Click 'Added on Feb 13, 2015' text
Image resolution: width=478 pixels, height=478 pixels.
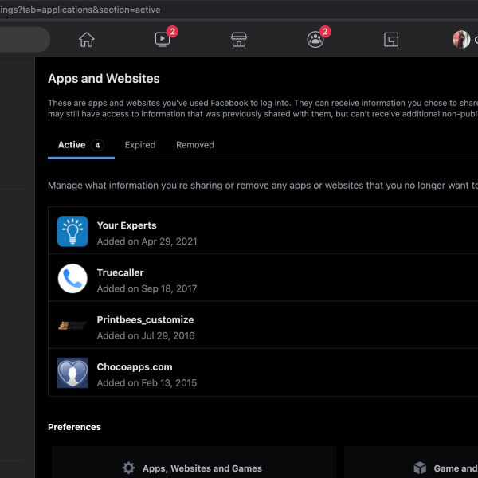click(147, 383)
